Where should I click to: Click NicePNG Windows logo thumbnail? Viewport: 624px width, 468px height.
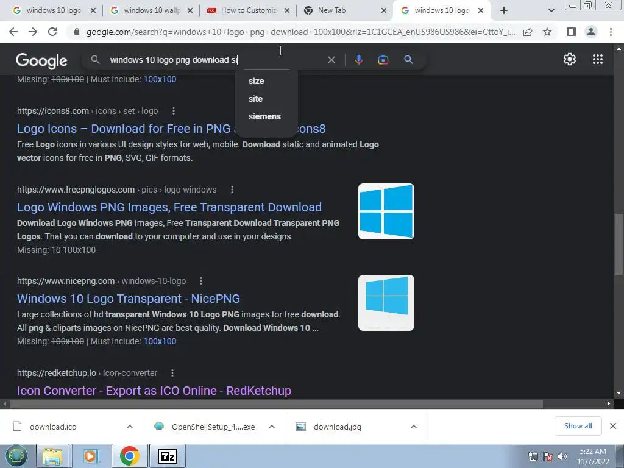coord(386,303)
